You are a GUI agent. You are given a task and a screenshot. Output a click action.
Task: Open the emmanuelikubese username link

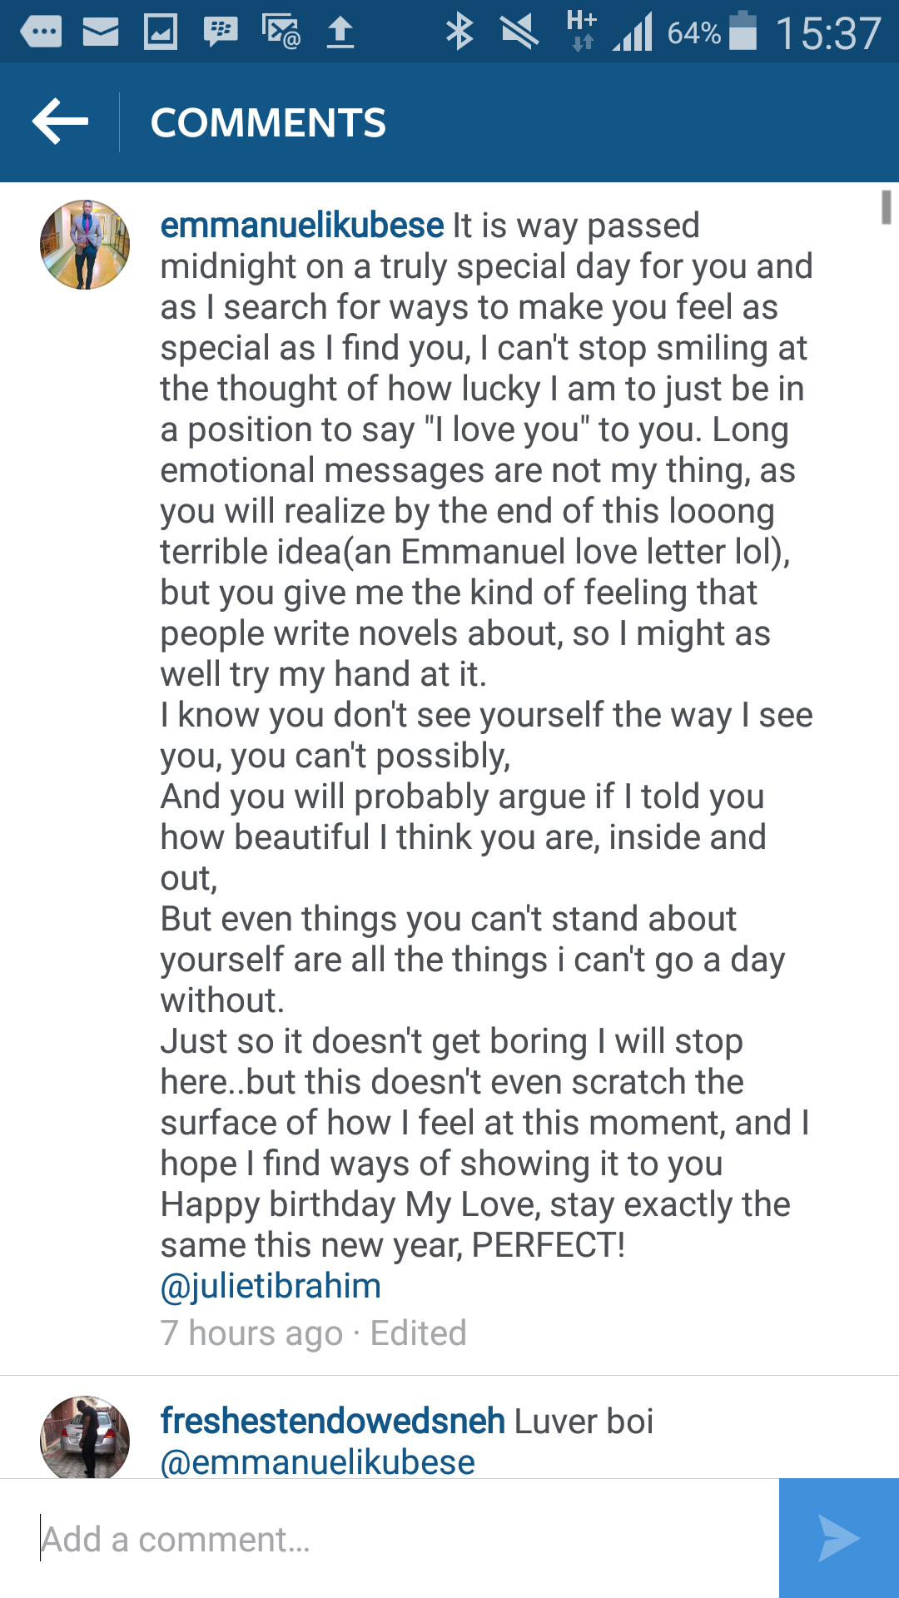302,226
